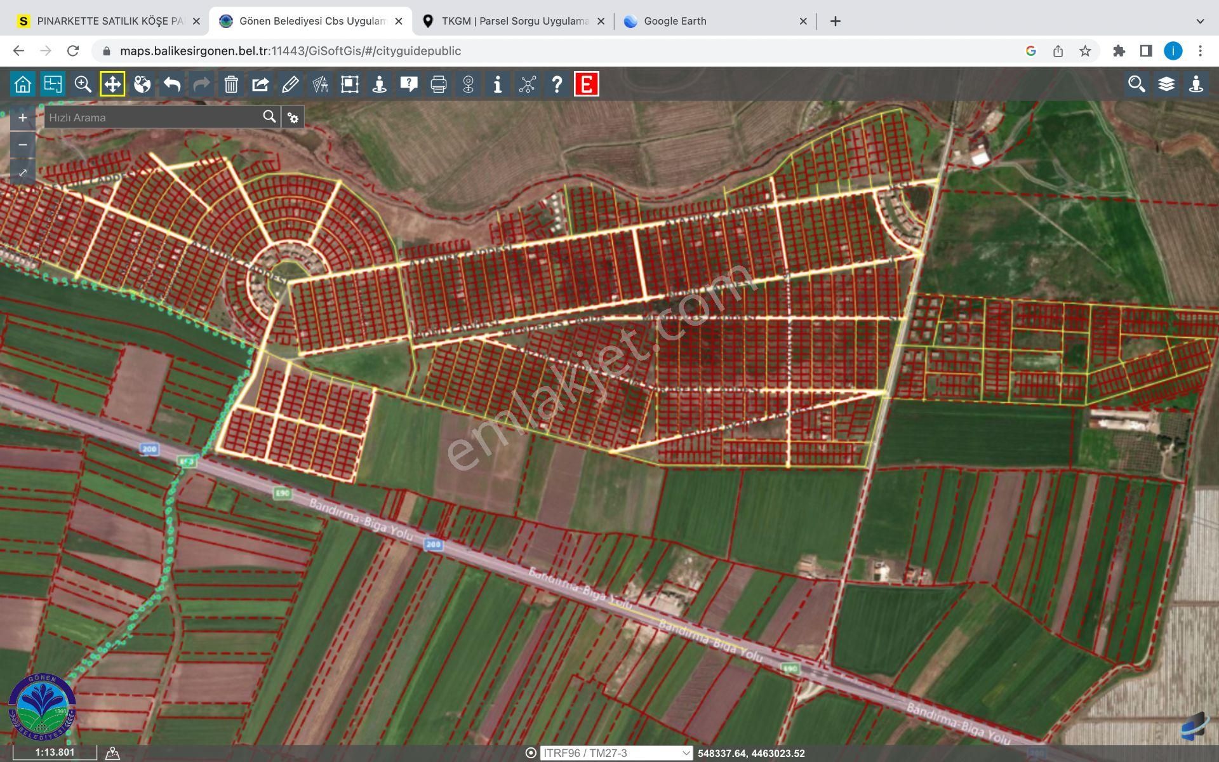This screenshot has height=762, width=1219.
Task: Expand the tab search chevron
Action: (x=1200, y=21)
